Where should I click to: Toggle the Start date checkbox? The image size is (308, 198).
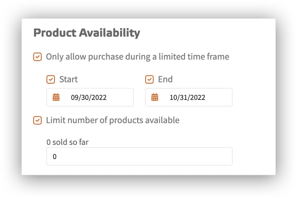pyautogui.click(x=50, y=80)
